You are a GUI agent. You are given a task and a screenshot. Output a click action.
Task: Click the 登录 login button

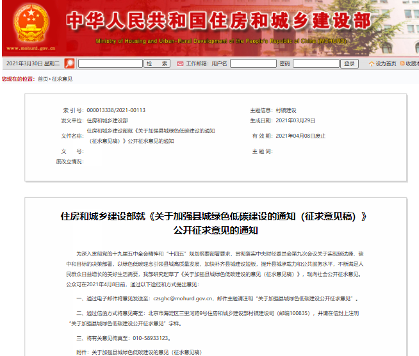click(349, 63)
